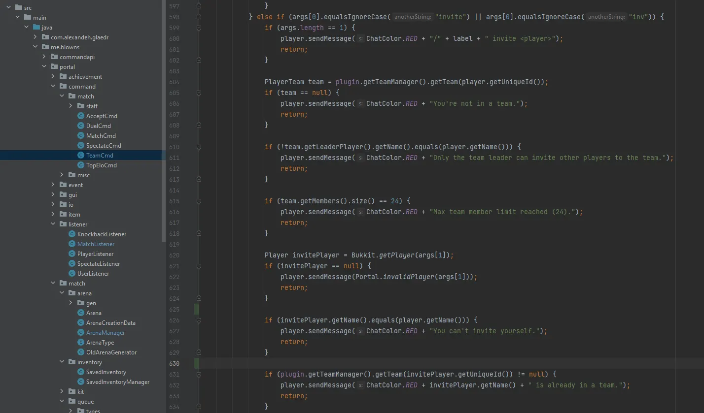Screen dimensions: 704x413
Task: Open MatchListener file in project tree
Action: pyautogui.click(x=96, y=244)
